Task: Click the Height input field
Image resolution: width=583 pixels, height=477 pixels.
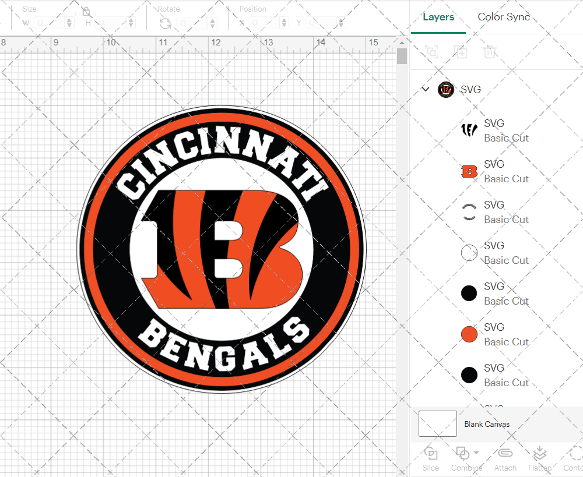Action: pos(110,23)
